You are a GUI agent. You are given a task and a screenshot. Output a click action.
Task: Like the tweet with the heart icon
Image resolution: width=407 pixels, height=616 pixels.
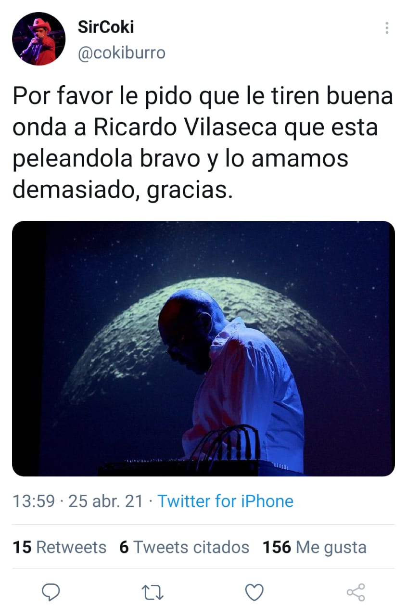tap(254, 593)
